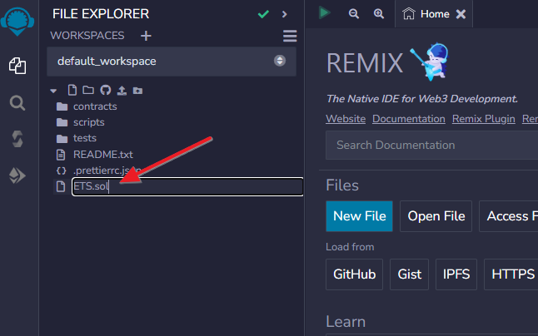Click the file icon beside ETS.sol
This screenshot has width=538, height=336.
61,186
